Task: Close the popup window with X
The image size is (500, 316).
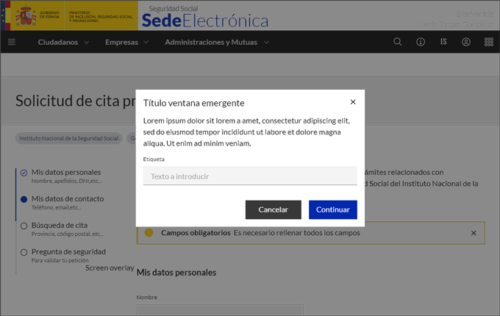Action: click(x=353, y=102)
